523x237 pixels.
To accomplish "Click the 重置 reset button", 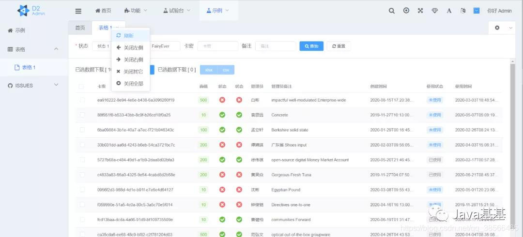I will click(x=338, y=46).
